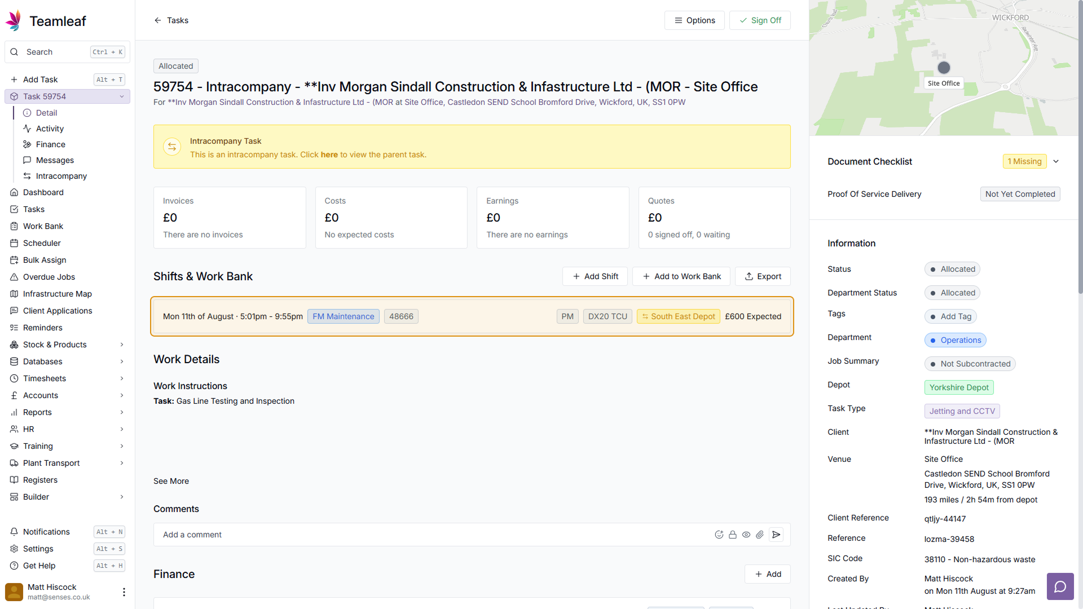
Task: Click the lock icon in comment box
Action: pos(733,535)
